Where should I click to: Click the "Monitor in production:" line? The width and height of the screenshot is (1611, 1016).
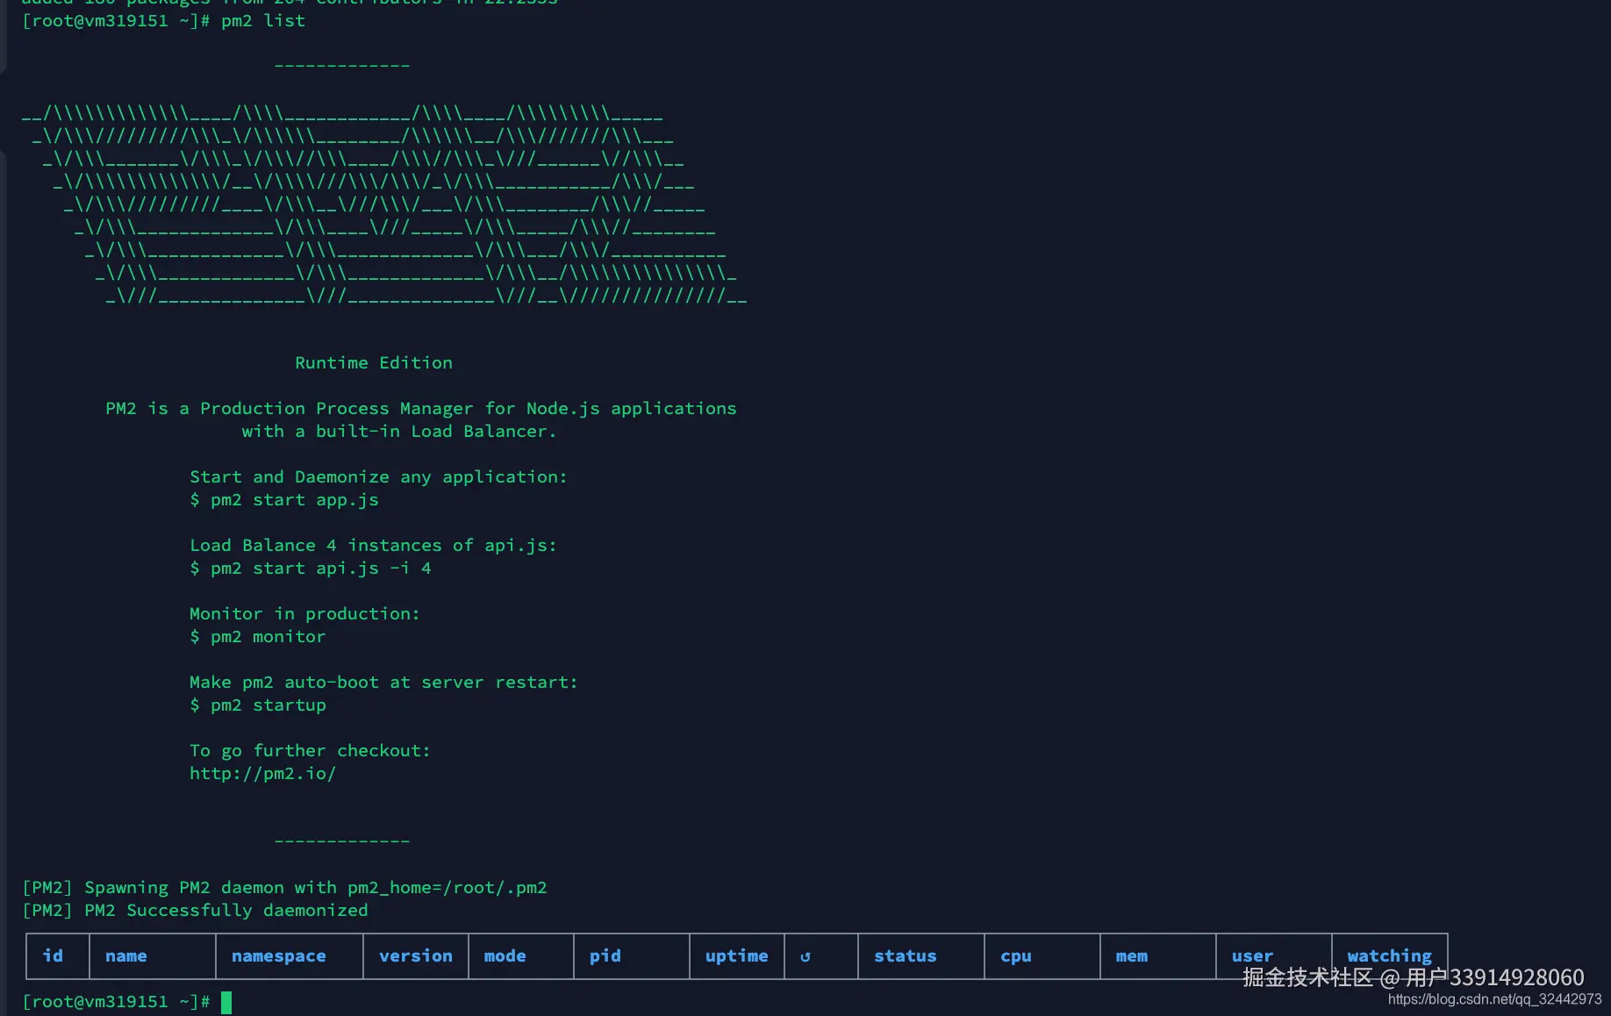coord(304,613)
